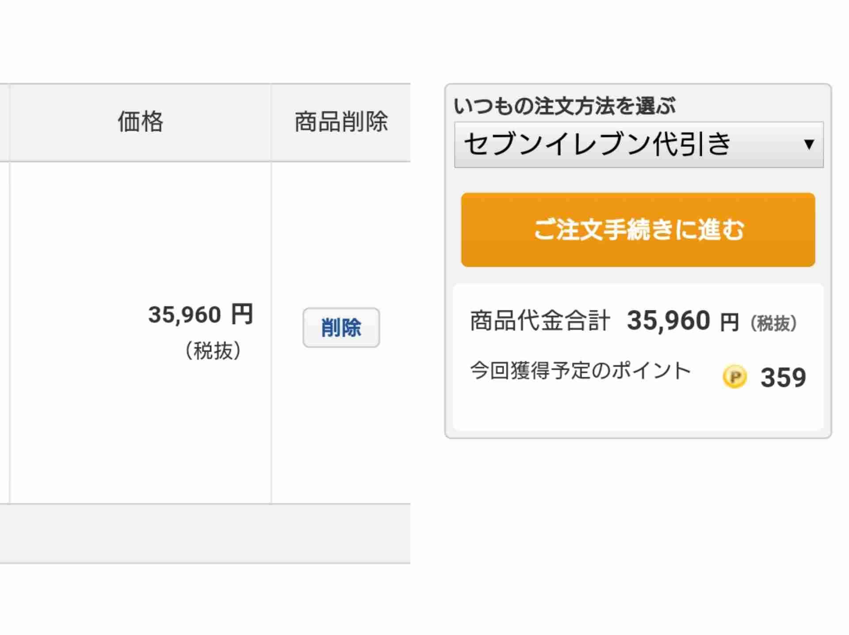Click the 価格 column header
This screenshot has width=849, height=635.
pyautogui.click(x=140, y=122)
